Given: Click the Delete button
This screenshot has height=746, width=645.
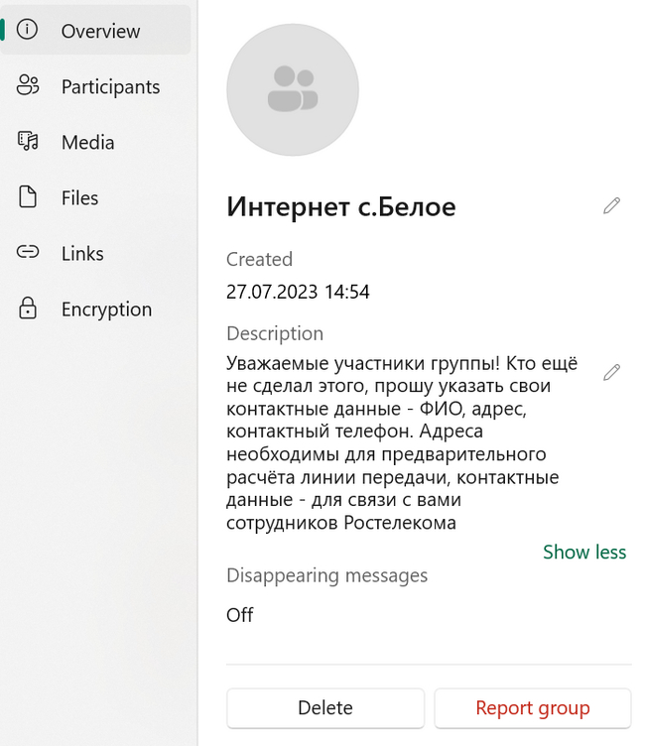Looking at the screenshot, I should pyautogui.click(x=325, y=708).
